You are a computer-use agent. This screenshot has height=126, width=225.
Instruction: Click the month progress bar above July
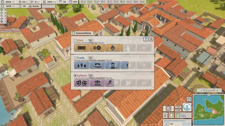[177, 121]
